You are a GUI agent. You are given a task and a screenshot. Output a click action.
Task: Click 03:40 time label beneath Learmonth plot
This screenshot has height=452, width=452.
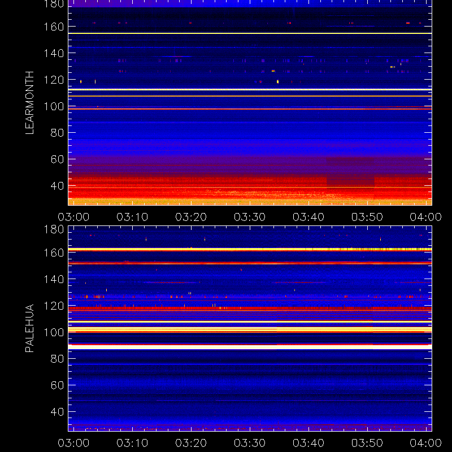308,217
